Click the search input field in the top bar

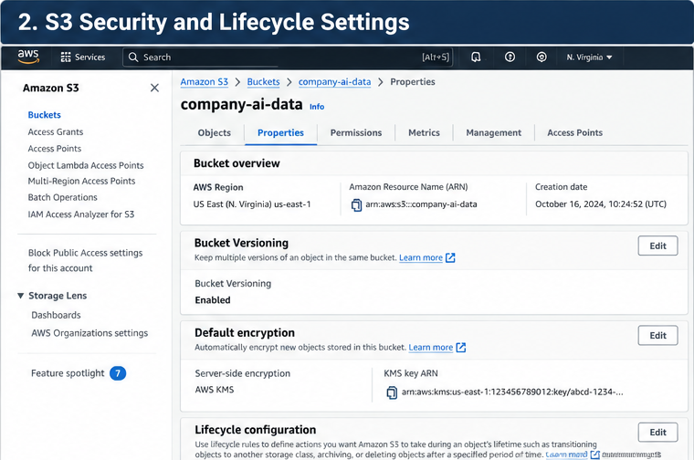click(288, 57)
